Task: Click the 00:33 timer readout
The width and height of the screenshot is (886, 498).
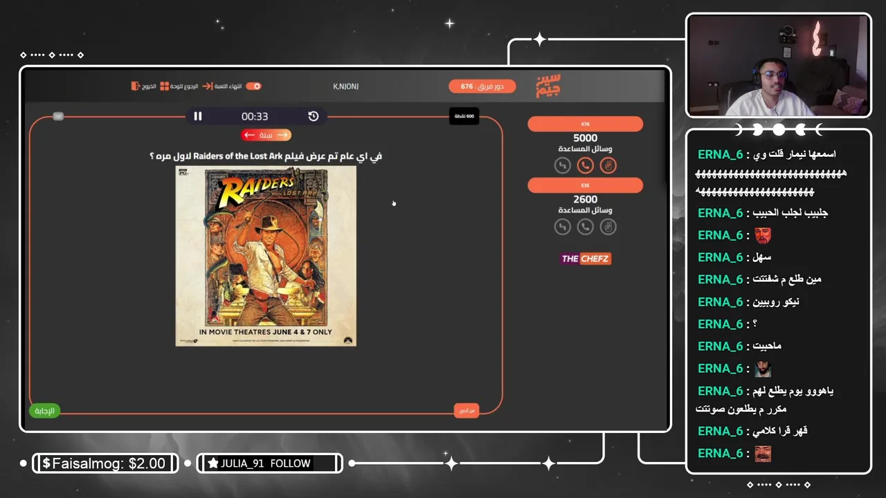Action: point(255,116)
